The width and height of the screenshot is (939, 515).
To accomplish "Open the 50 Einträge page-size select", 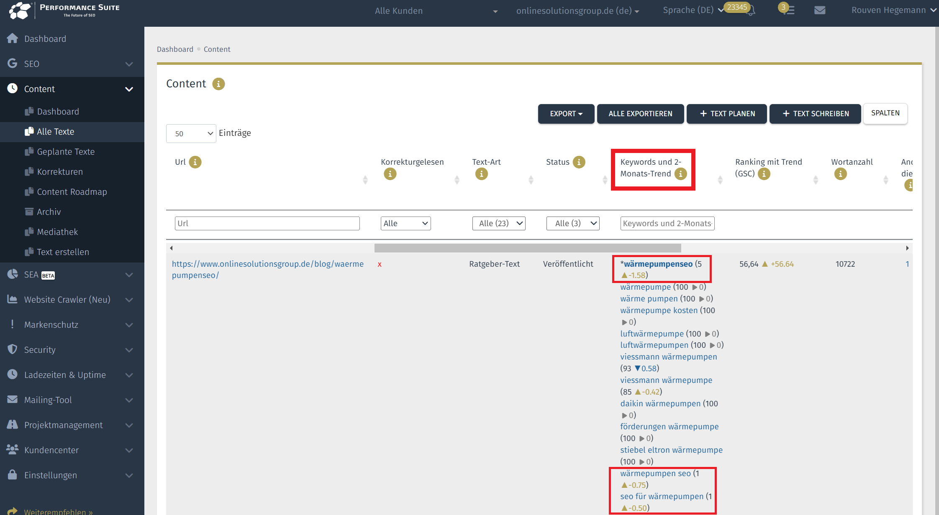I will (191, 133).
